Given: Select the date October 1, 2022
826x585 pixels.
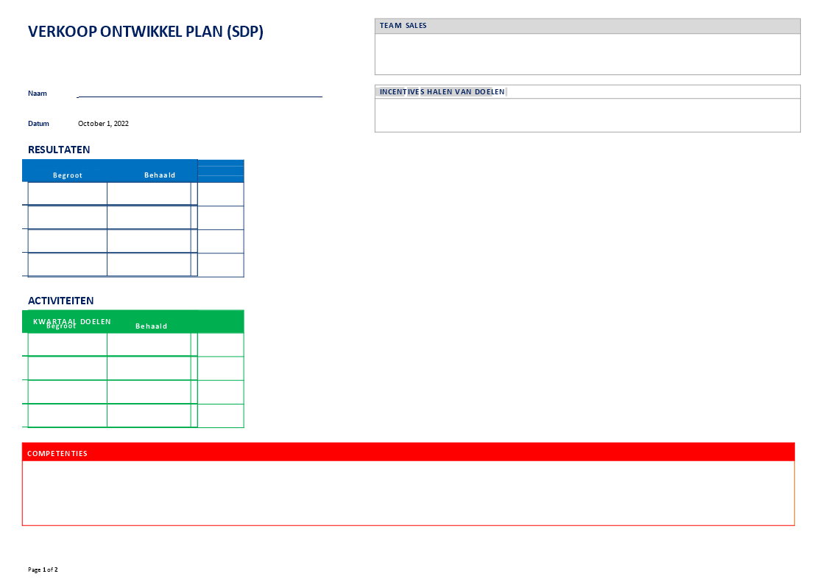Looking at the screenshot, I should pyautogui.click(x=102, y=123).
